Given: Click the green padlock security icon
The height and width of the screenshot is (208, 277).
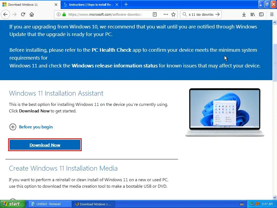Looking at the screenshot, I should point(64,14).
